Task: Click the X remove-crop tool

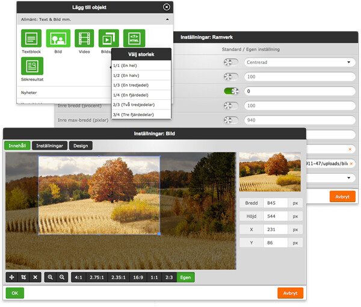Action: (x=35, y=278)
